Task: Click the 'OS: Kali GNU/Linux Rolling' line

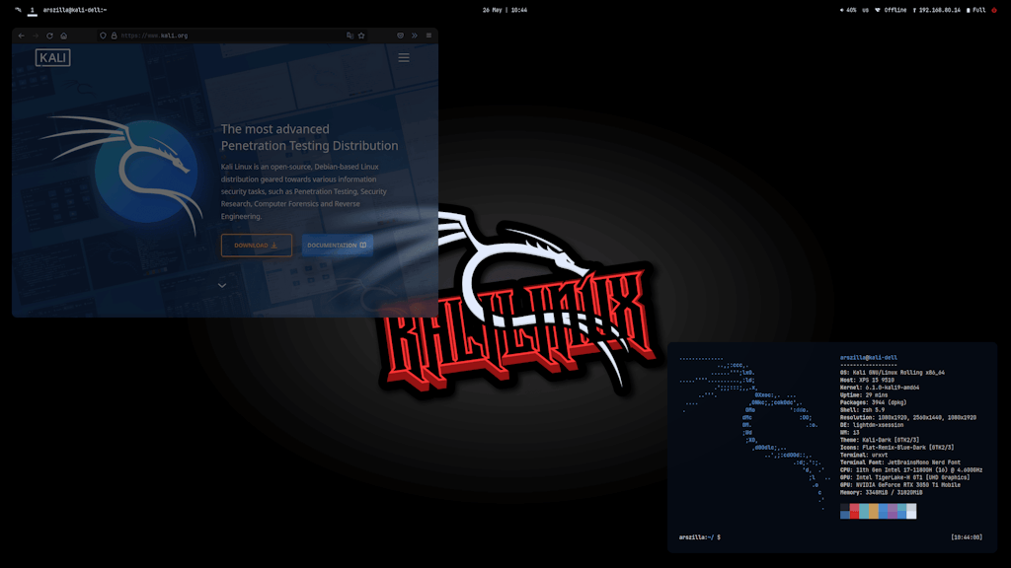Action: [893, 373]
